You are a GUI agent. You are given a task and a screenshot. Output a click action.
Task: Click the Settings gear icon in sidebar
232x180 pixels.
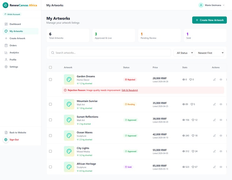point(6,67)
